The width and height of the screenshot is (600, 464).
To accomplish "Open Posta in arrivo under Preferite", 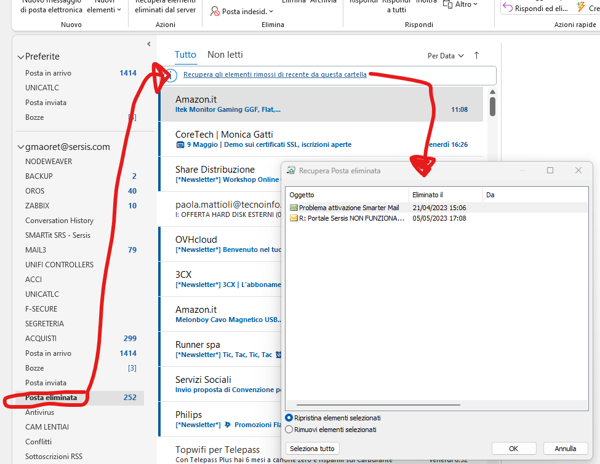I will pos(80,73).
